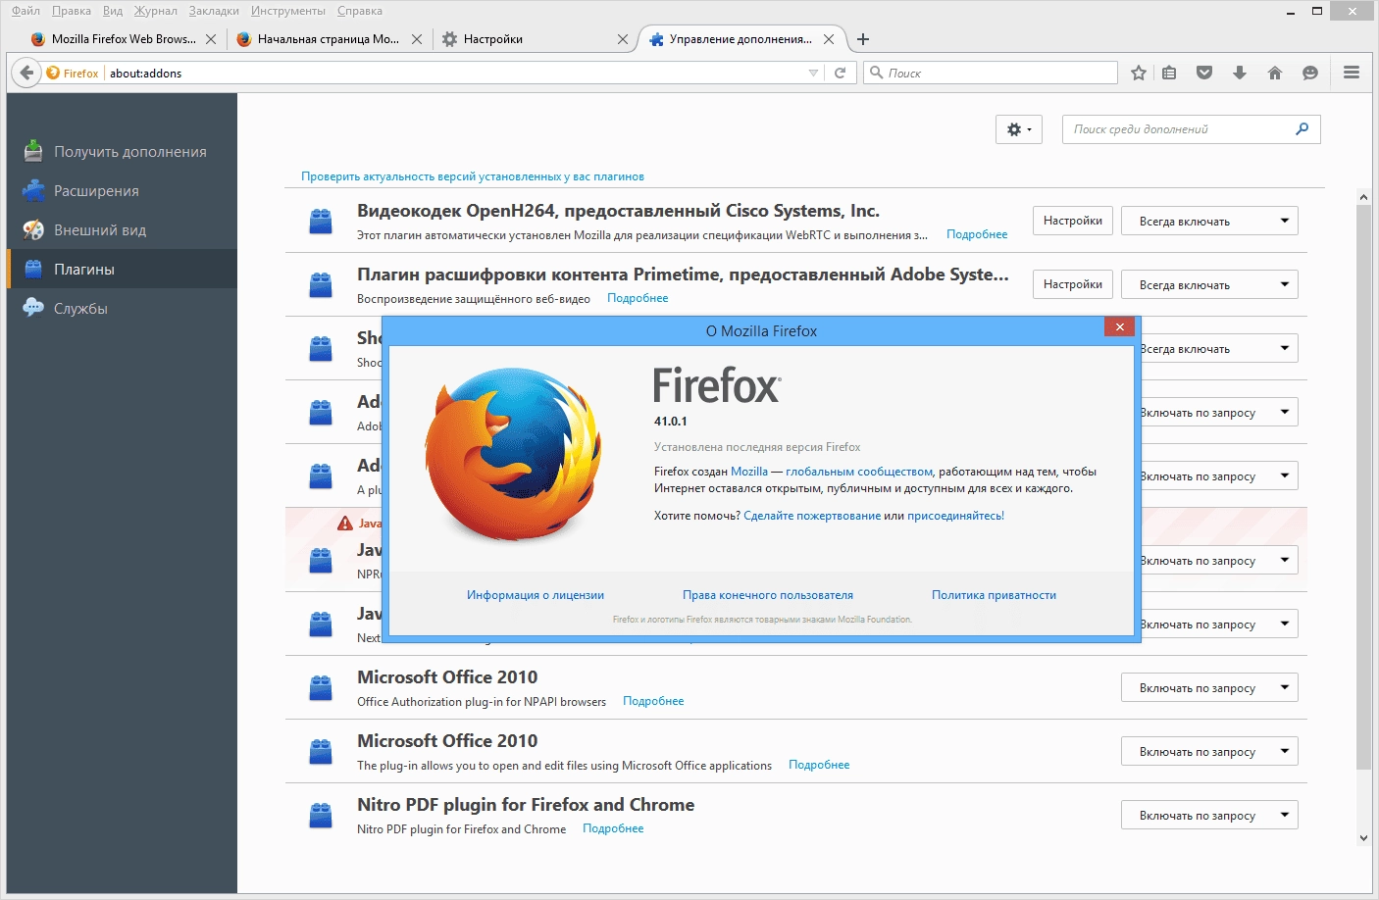Screen dimensions: 1379x900
Task: Click the глобальным сообществом link
Action: (x=859, y=472)
